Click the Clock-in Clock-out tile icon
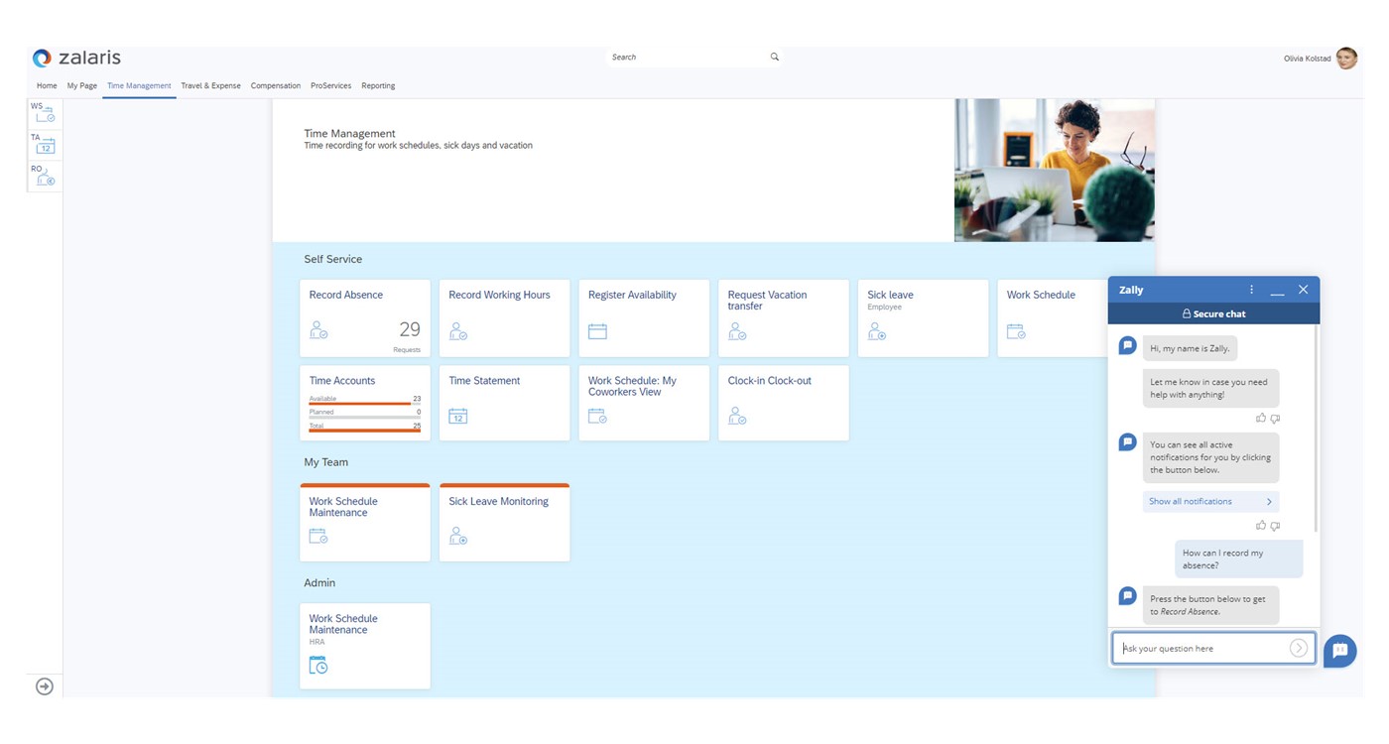The height and width of the screenshot is (744, 1389). [736, 417]
